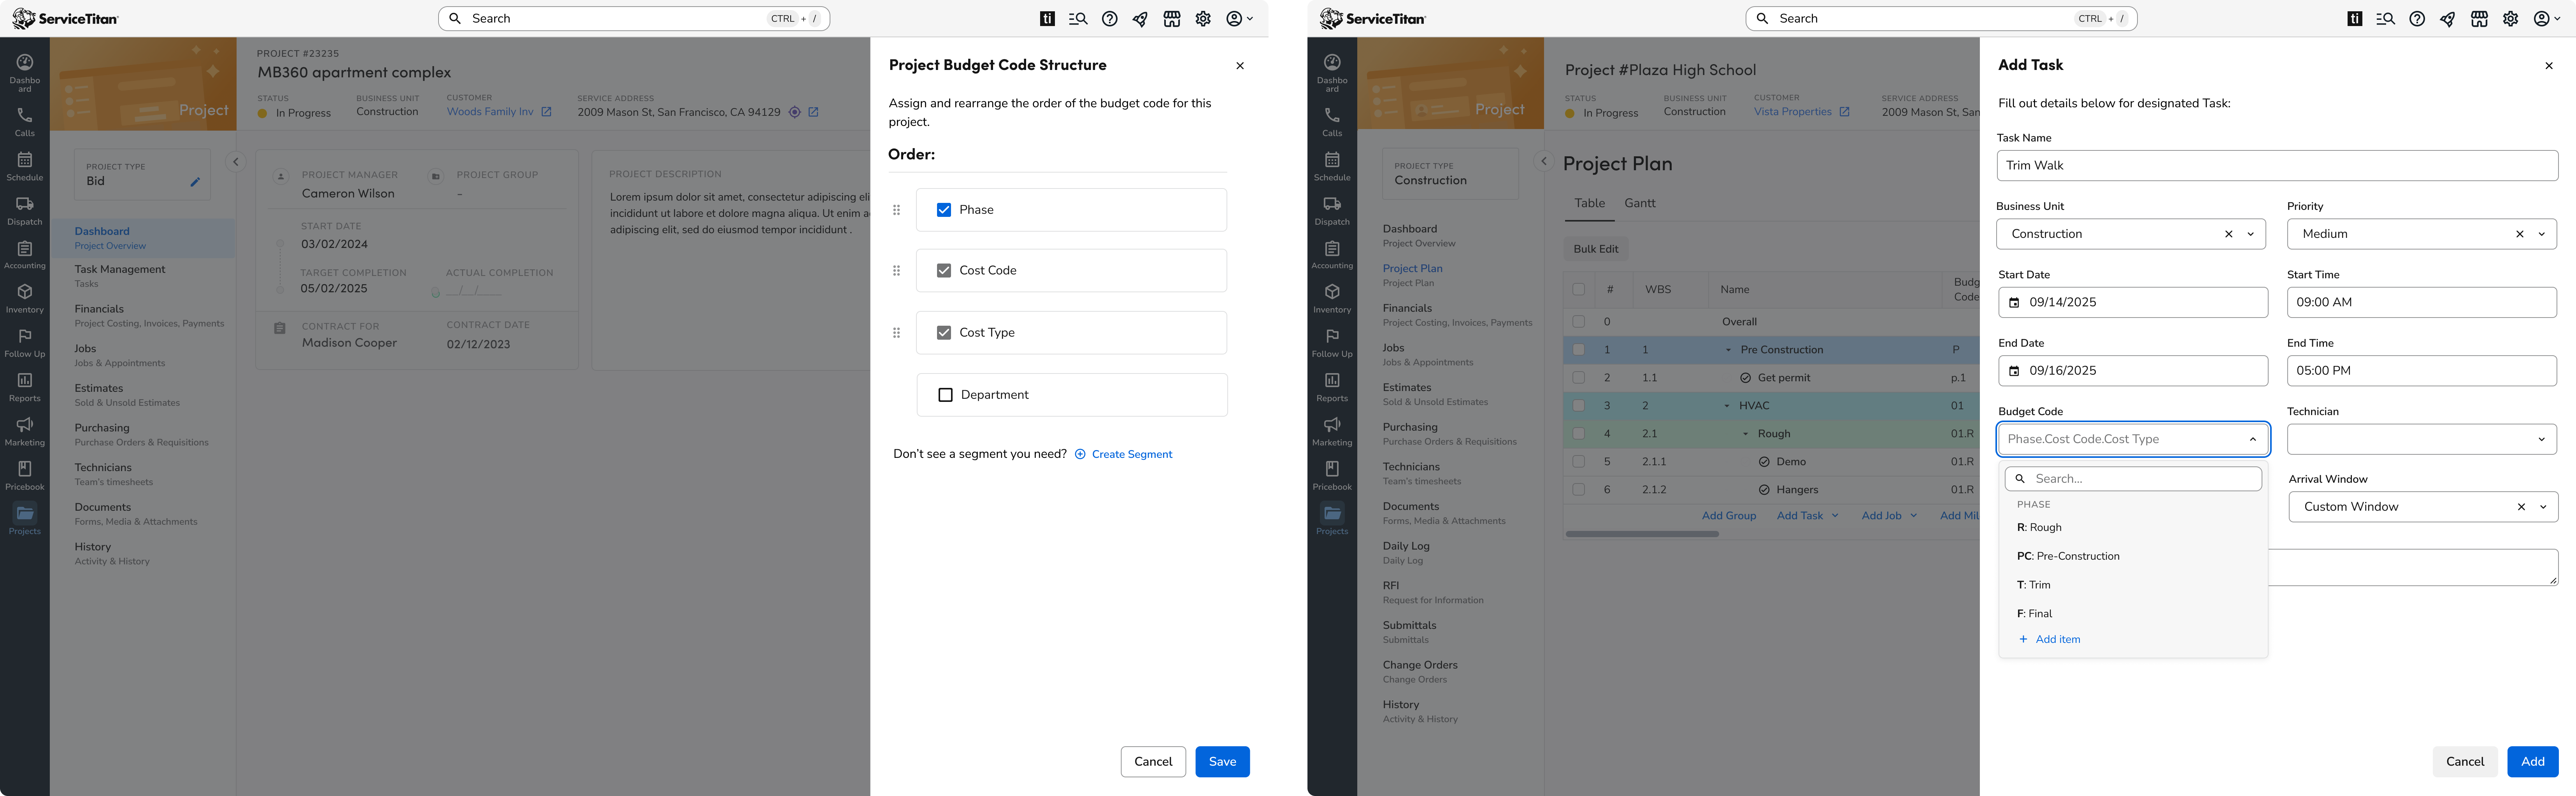This screenshot has width=2576, height=796.
Task: Open Pricebook icon in right screen's dark sidebar
Action: tap(1332, 468)
